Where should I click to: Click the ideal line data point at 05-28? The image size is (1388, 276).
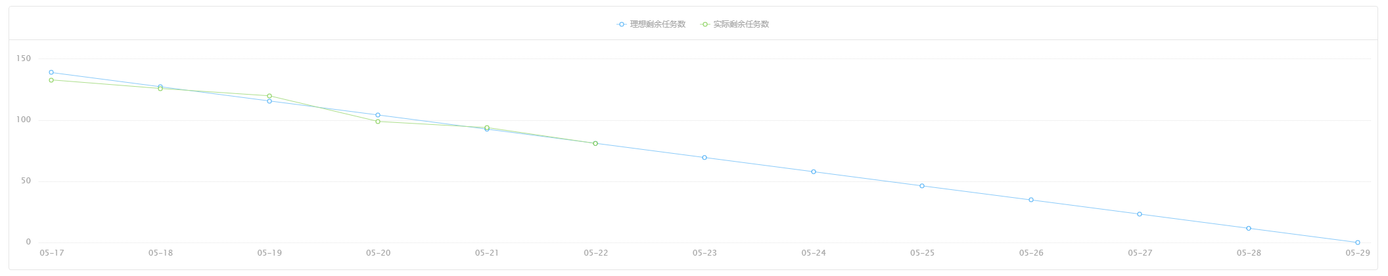click(x=1249, y=228)
